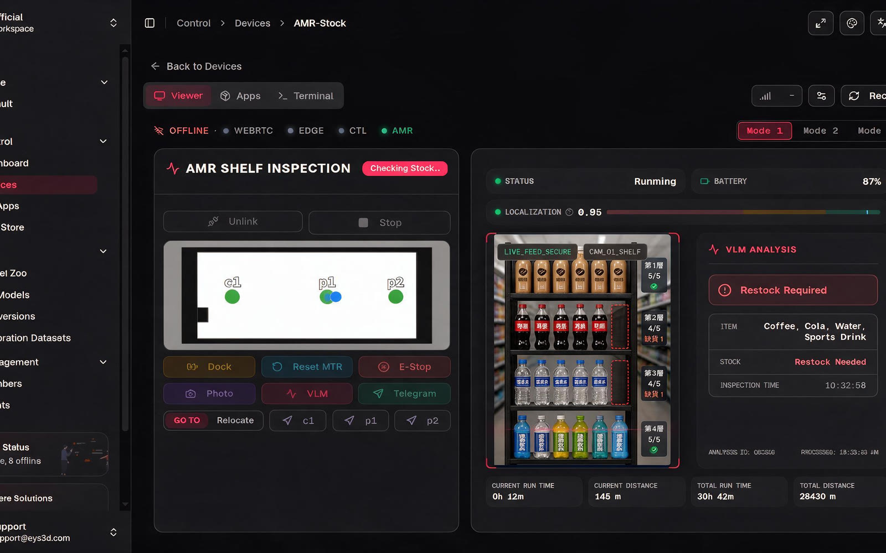Switch to Mode 2
Viewport: 886px width, 553px height.
[821, 131]
